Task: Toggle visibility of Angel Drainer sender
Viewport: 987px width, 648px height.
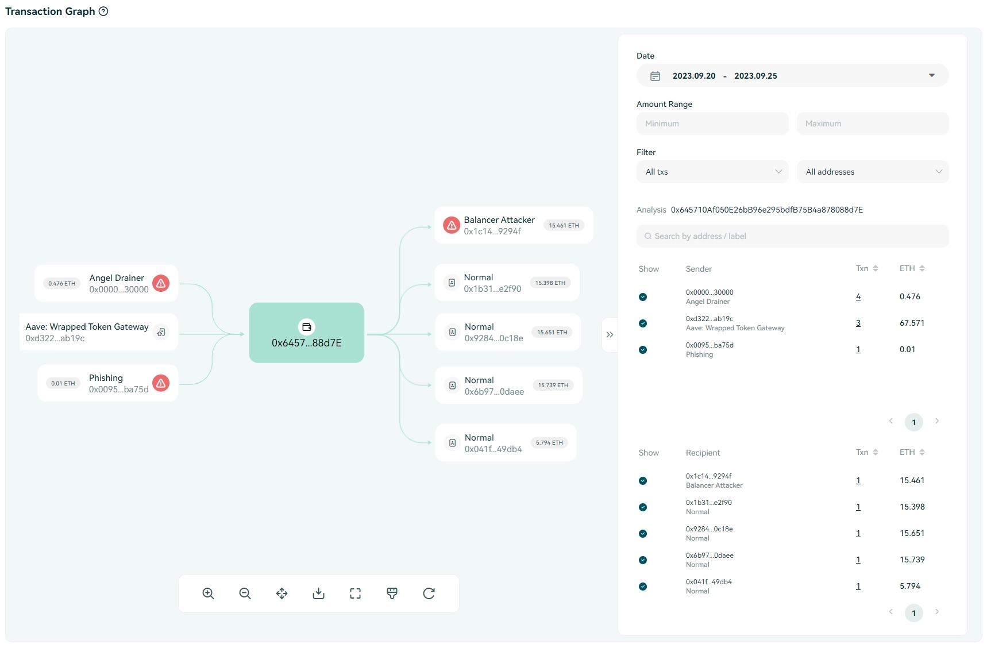Action: [x=643, y=297]
